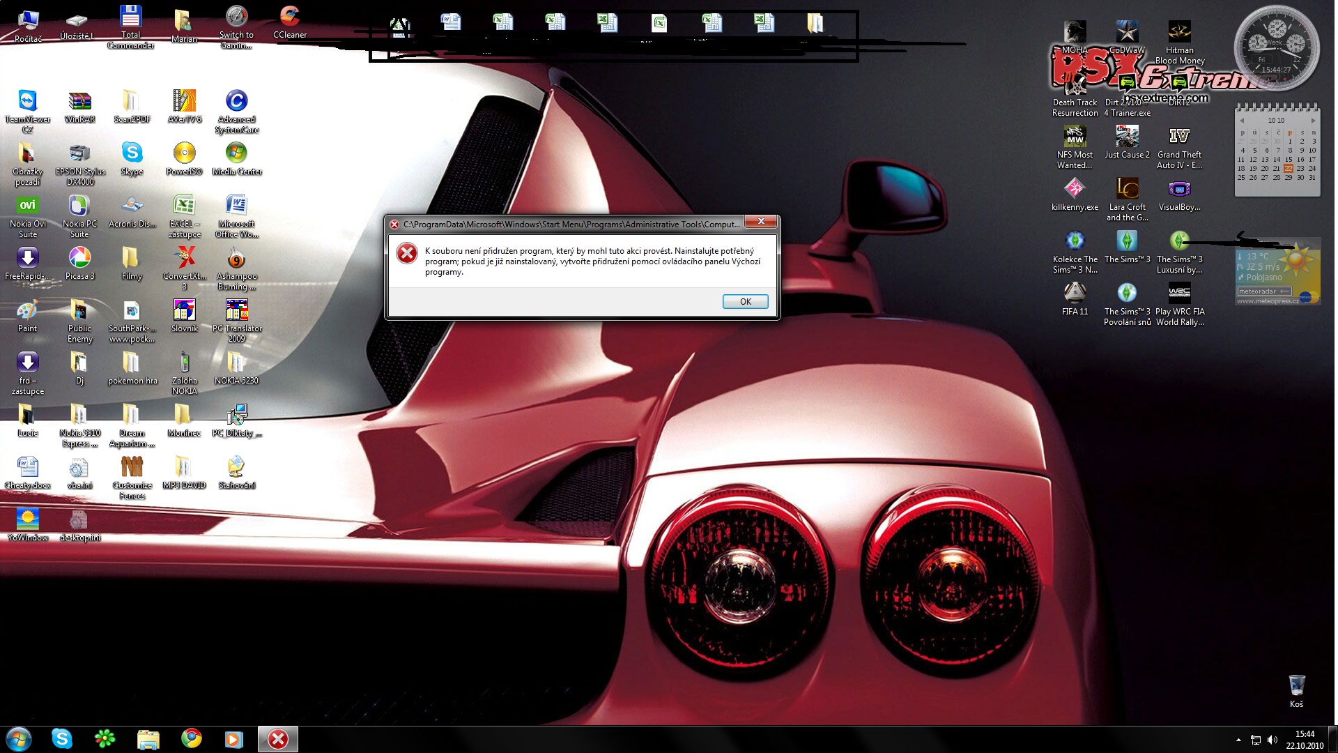Go to next month in calendar gadget
The width and height of the screenshot is (1338, 753).
(x=1313, y=121)
